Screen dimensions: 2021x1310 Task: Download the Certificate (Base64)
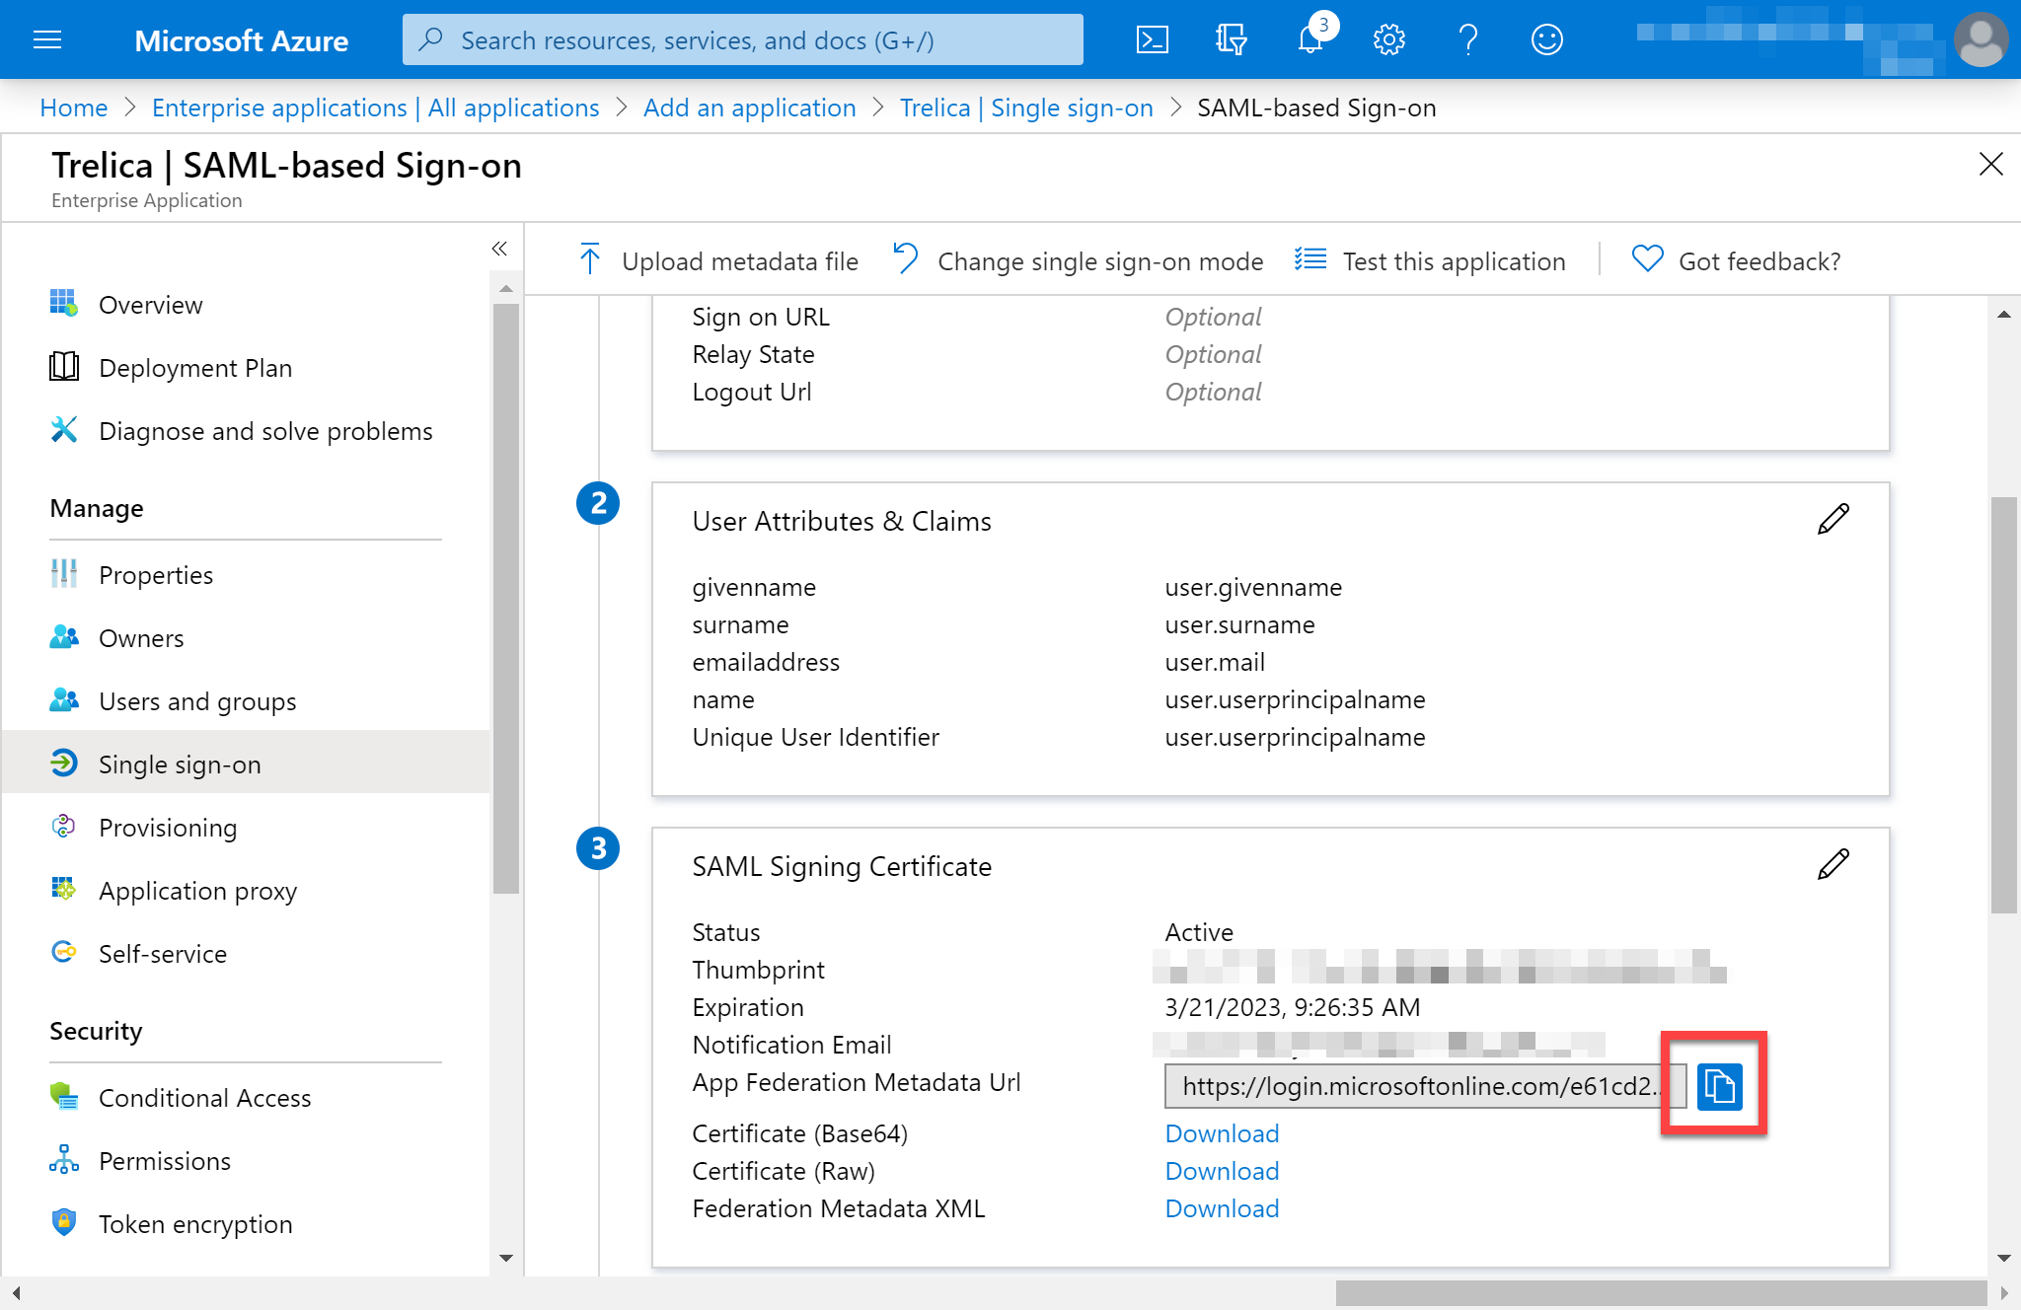[1222, 1133]
